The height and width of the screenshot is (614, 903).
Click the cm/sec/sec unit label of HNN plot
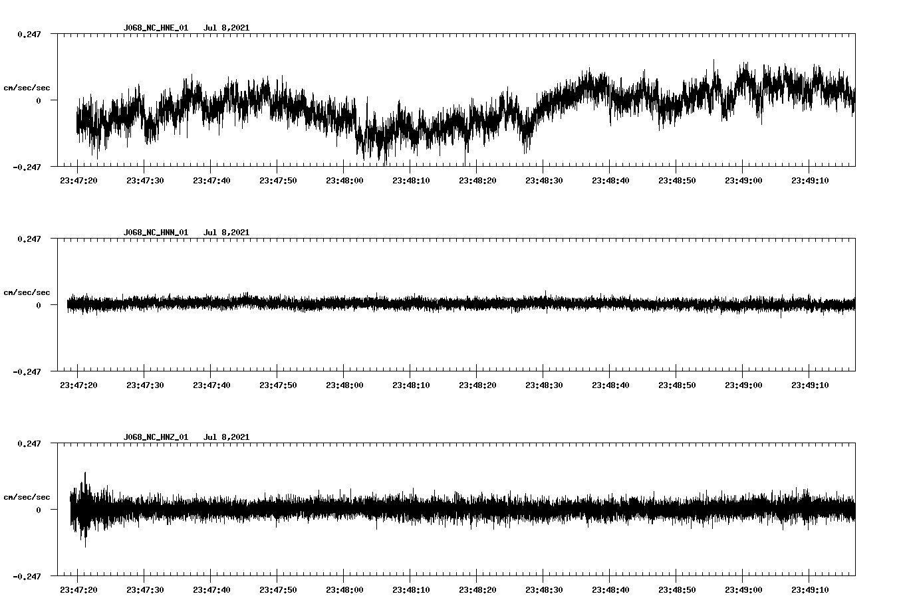coord(27,292)
